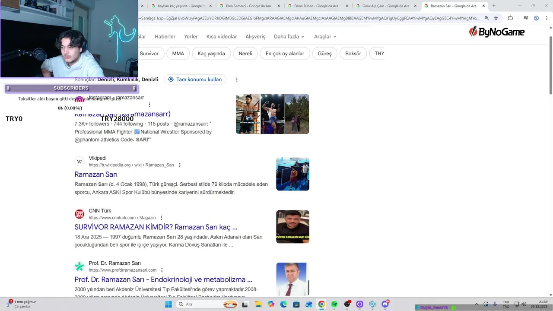553x311 pixels.
Task: Click the 'Boksör' suggestion chip
Action: pyautogui.click(x=353, y=54)
